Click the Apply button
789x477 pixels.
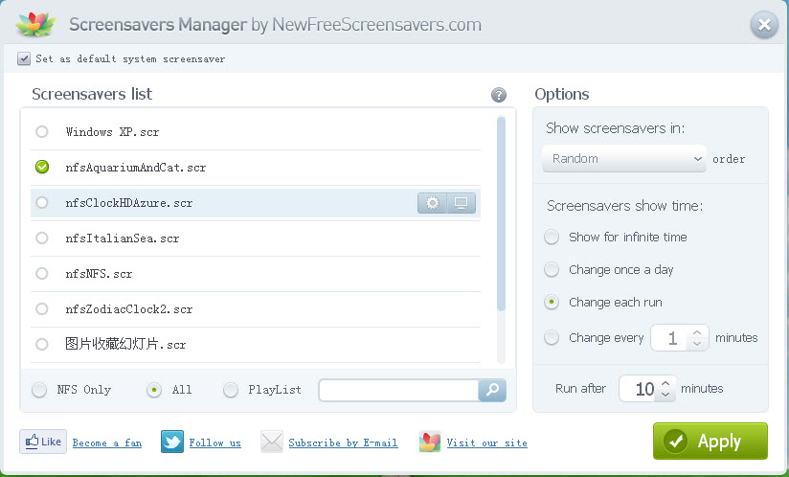click(710, 442)
